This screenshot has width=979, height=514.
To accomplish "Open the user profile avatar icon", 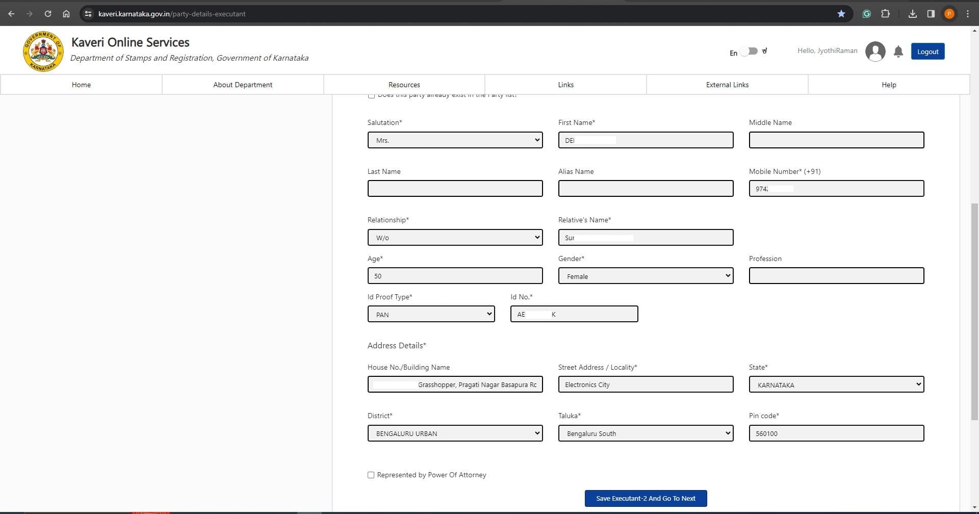I will coord(875,52).
